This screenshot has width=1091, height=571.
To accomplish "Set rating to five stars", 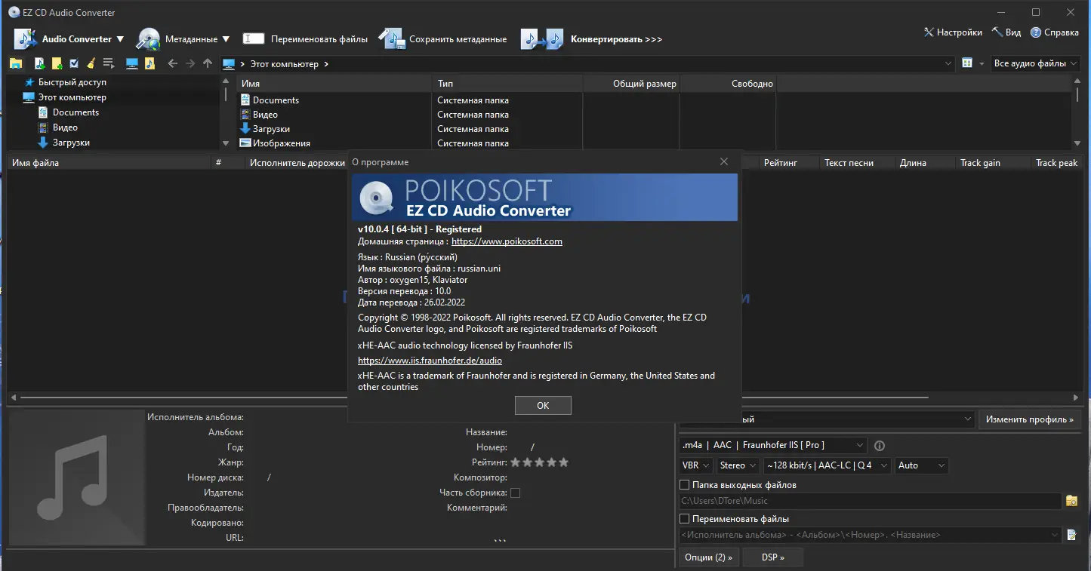I will (564, 462).
